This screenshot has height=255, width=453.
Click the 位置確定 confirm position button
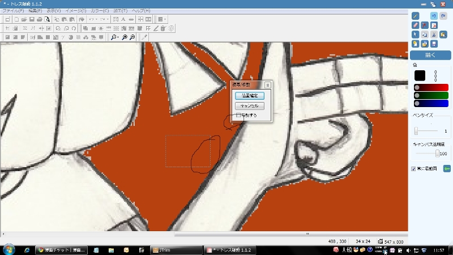coord(250,96)
